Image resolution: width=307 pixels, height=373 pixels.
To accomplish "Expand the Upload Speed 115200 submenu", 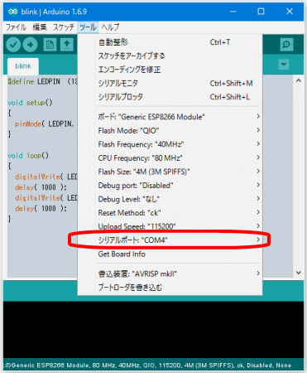I will (170, 226).
